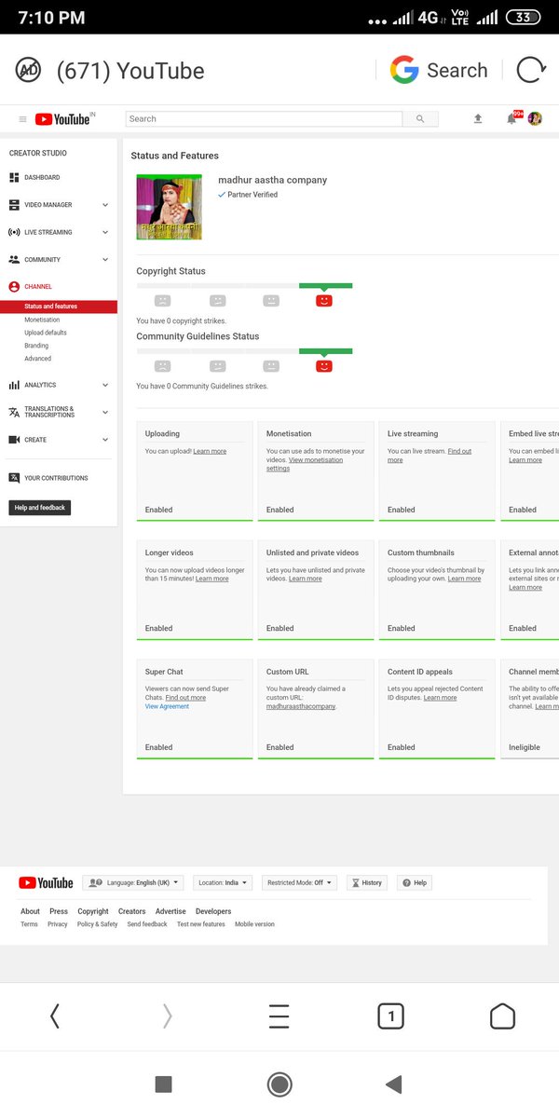The height and width of the screenshot is (1118, 559).
Task: Tap the Android back triangle button
Action: [x=393, y=1084]
